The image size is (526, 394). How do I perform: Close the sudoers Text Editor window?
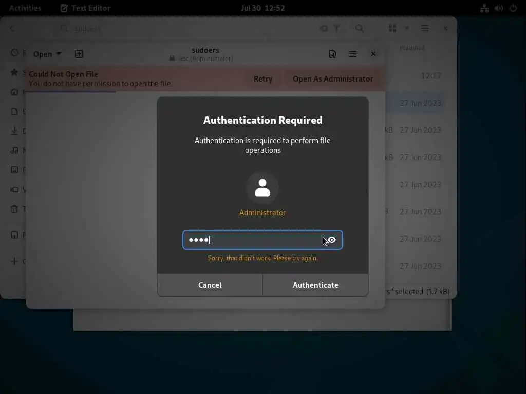373,54
